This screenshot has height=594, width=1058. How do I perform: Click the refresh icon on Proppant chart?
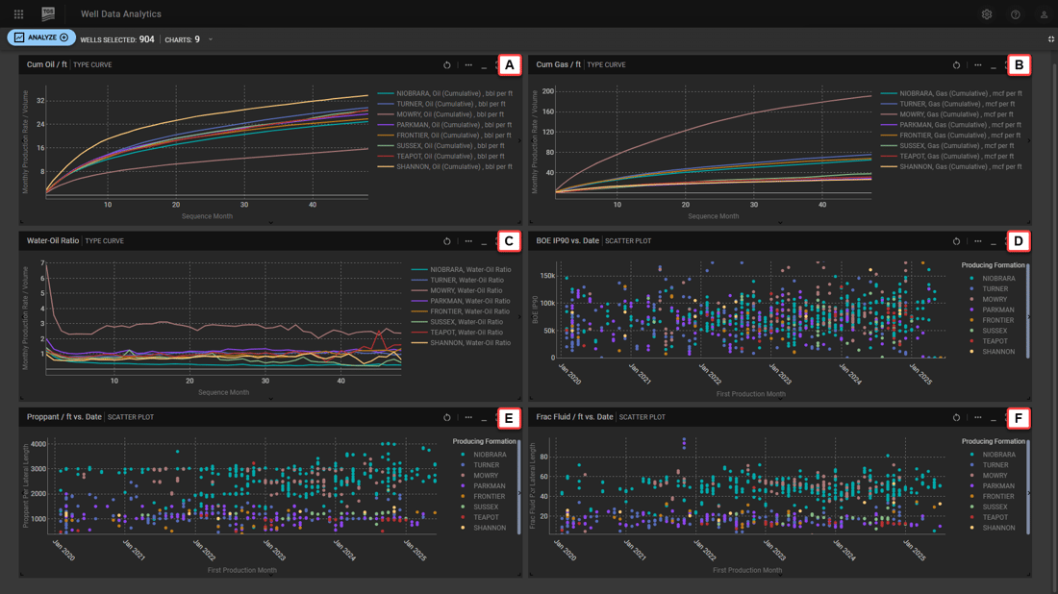tap(446, 417)
